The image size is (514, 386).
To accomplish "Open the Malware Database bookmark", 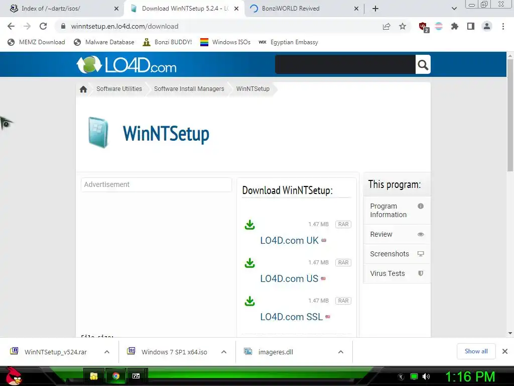I will click(x=104, y=42).
